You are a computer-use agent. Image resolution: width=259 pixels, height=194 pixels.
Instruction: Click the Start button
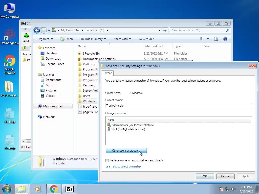[7, 189]
